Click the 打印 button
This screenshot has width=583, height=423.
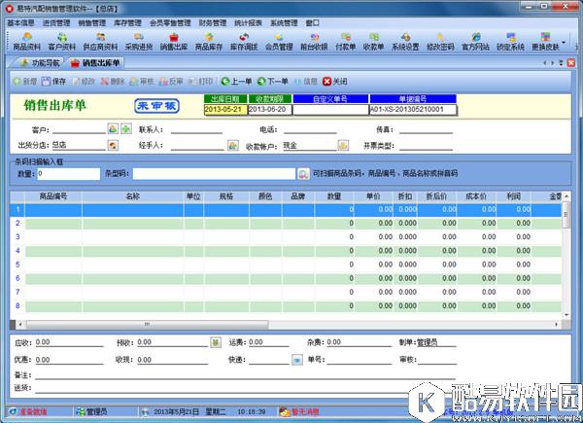(x=200, y=81)
